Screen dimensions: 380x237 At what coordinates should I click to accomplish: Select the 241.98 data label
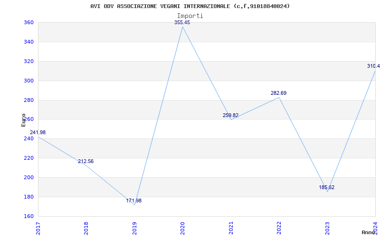[x=38, y=133]
